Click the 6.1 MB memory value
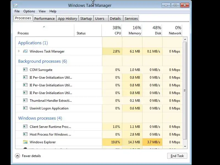220x165 pixels. [x=135, y=51]
